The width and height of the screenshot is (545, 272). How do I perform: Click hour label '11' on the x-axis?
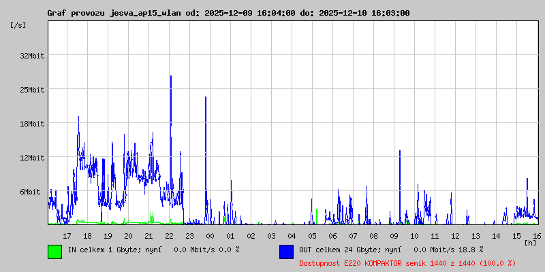click(x=435, y=236)
